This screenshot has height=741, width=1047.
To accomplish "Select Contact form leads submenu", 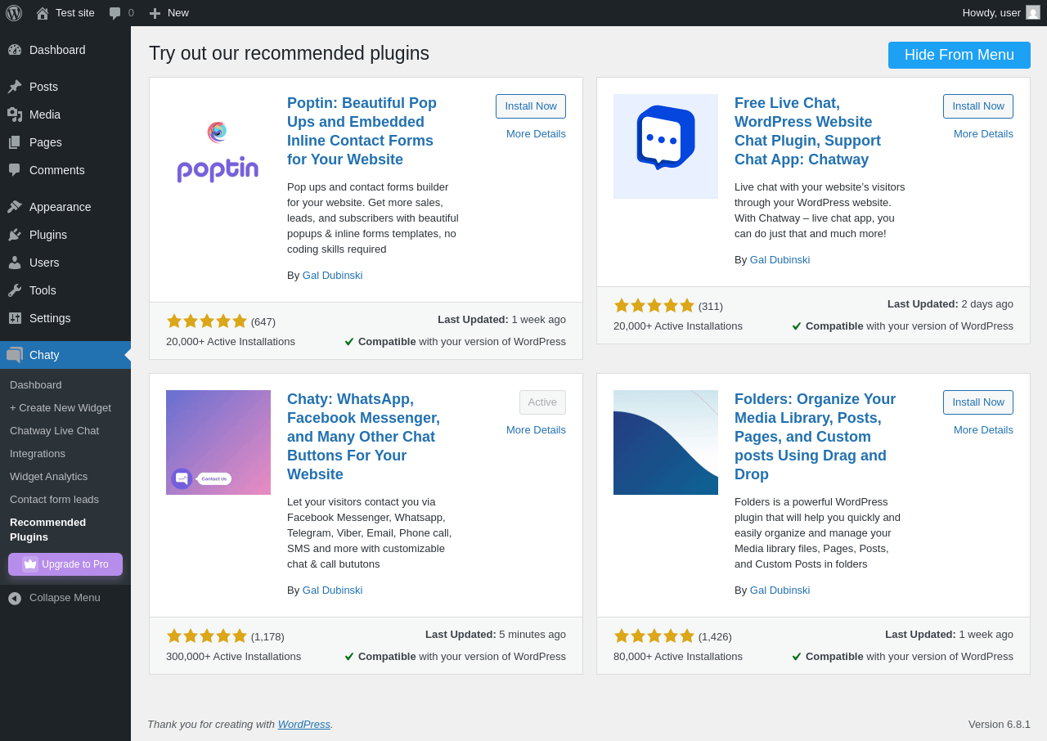I will click(54, 499).
